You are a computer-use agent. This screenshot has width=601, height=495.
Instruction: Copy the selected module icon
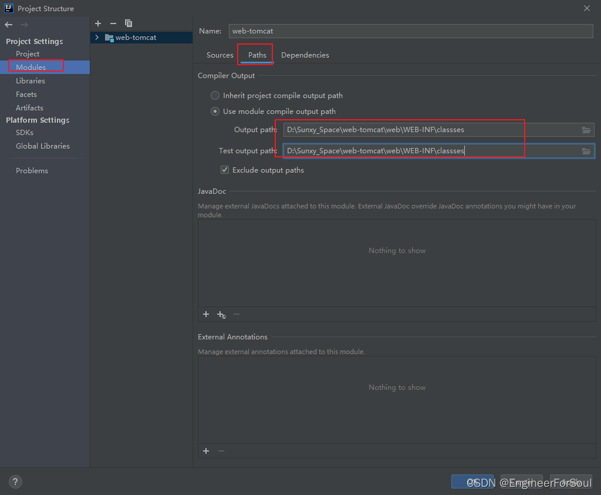[x=129, y=23]
